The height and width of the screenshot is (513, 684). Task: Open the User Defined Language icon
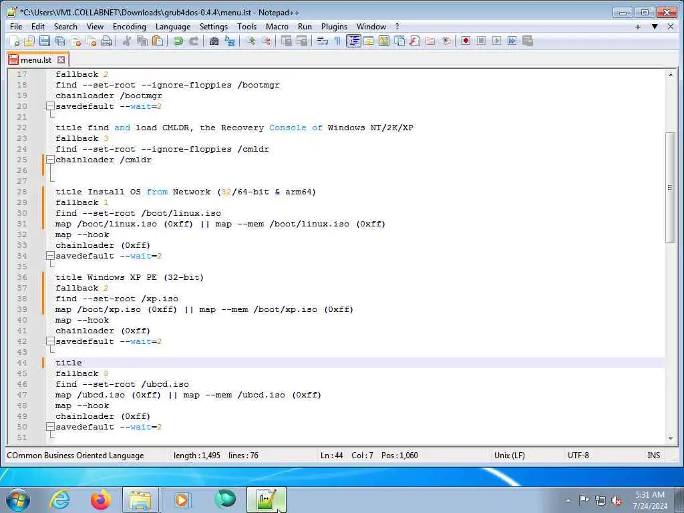(x=369, y=41)
